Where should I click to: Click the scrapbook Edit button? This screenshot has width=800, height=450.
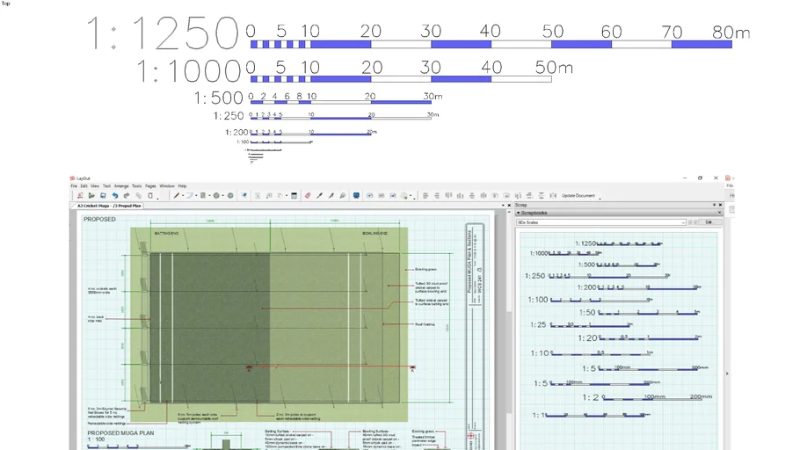(708, 222)
